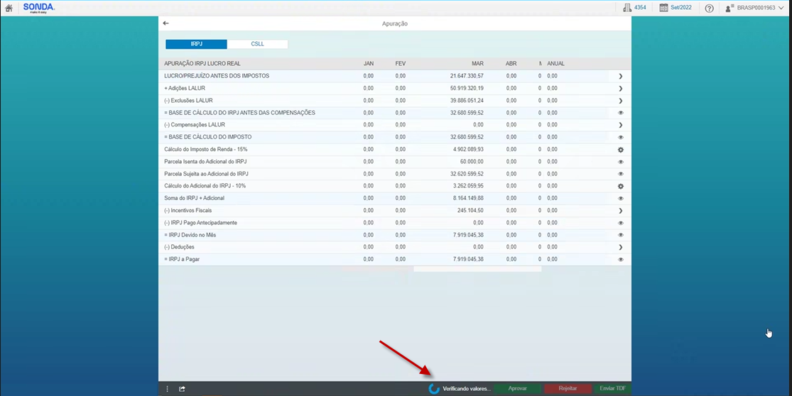The width and height of the screenshot is (792, 396).
Task: Go back using the arrow beside Apuração
Action: (x=166, y=23)
